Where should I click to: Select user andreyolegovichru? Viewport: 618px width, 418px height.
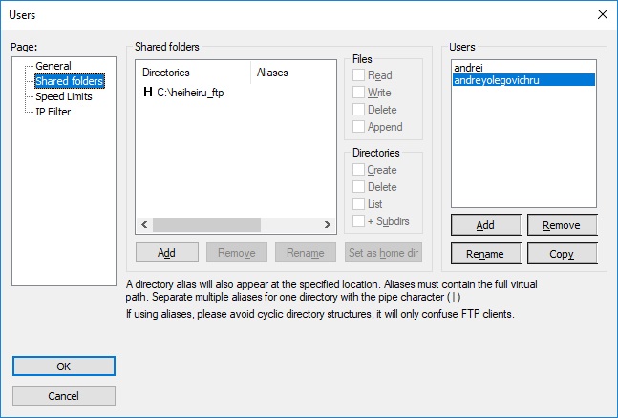point(523,80)
